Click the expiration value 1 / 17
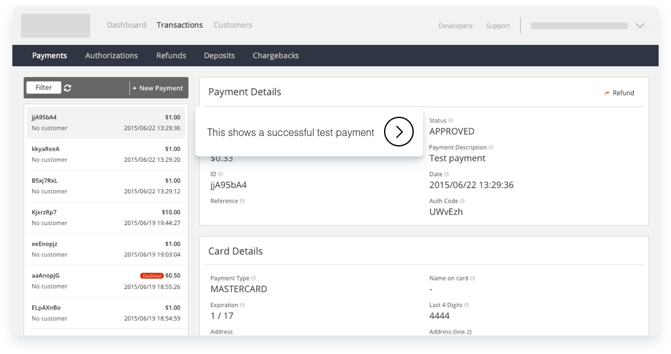671x354 pixels. 221,316
